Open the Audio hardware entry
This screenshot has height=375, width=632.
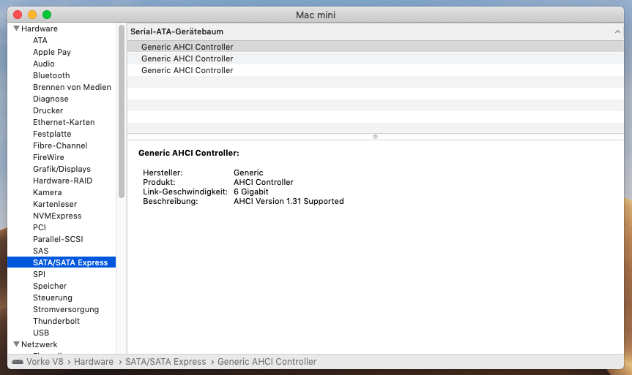point(43,64)
